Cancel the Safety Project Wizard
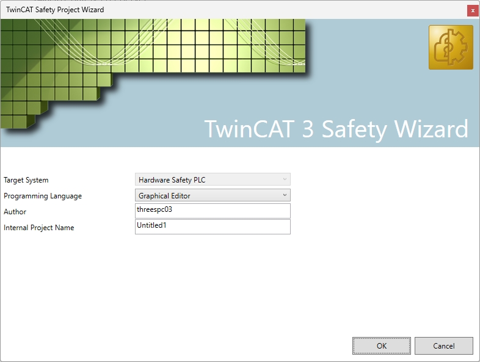 click(x=443, y=346)
